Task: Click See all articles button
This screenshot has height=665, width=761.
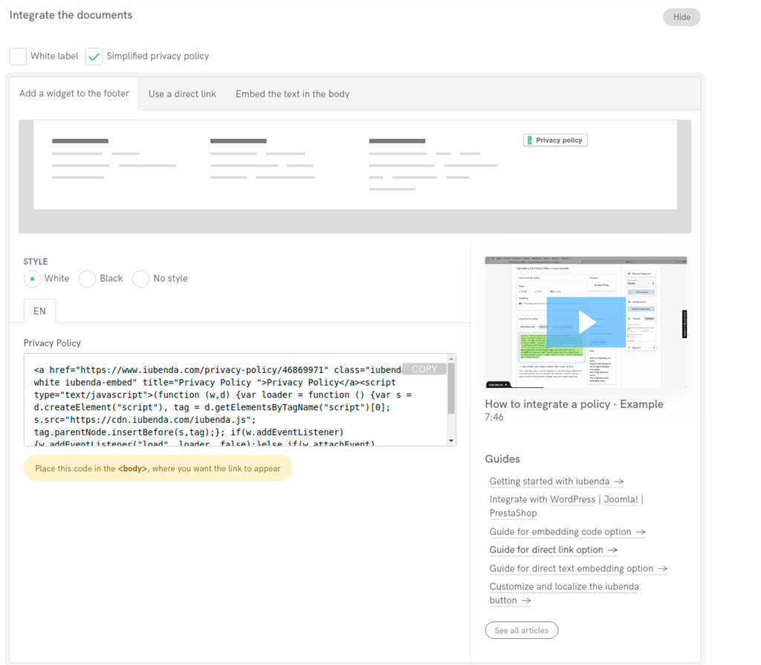Action: click(x=521, y=630)
